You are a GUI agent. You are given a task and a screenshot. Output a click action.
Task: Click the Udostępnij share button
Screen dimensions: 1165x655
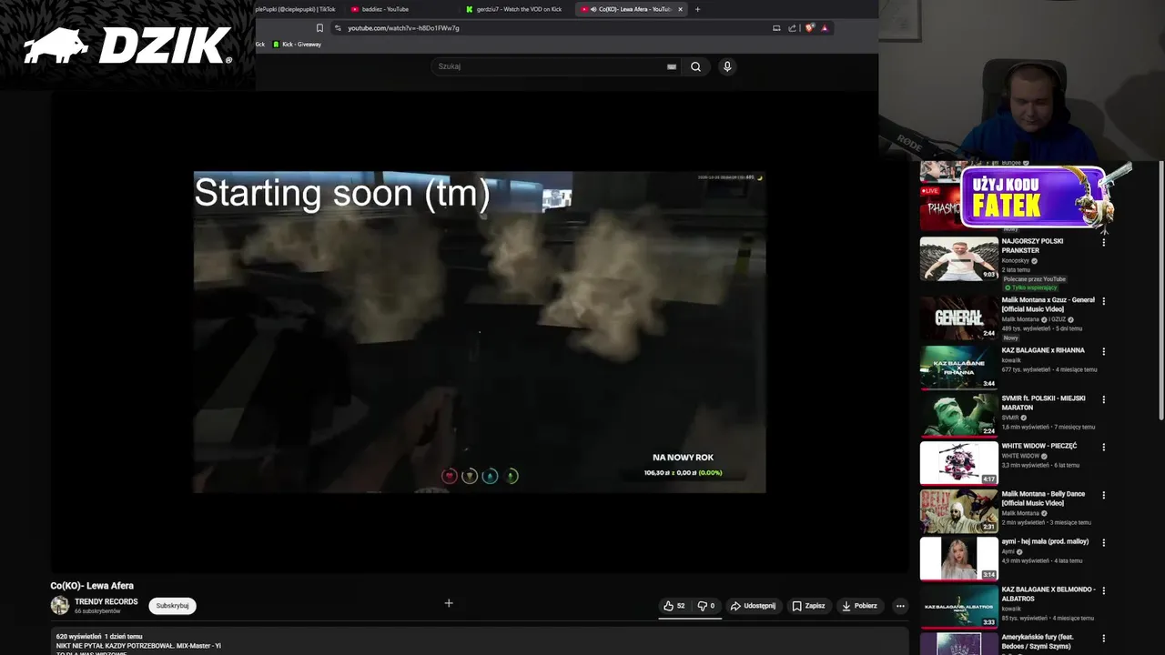(753, 606)
